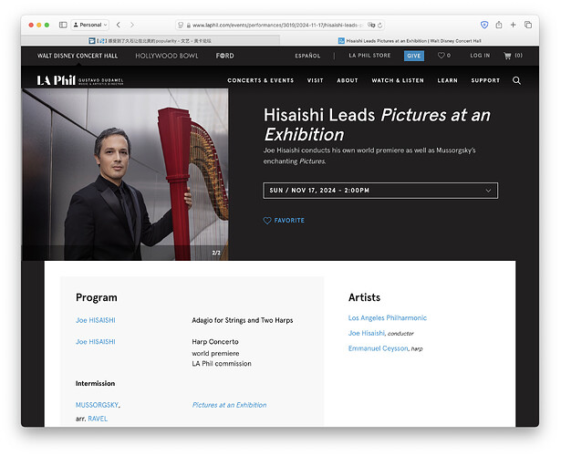Viewport: 561px width, 456px height.
Task: Open Walt Disney Concert Hall venue link
Action: (x=78, y=56)
